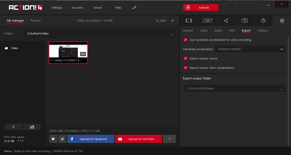Switch to the HUD settings tab

[x=232, y=30]
